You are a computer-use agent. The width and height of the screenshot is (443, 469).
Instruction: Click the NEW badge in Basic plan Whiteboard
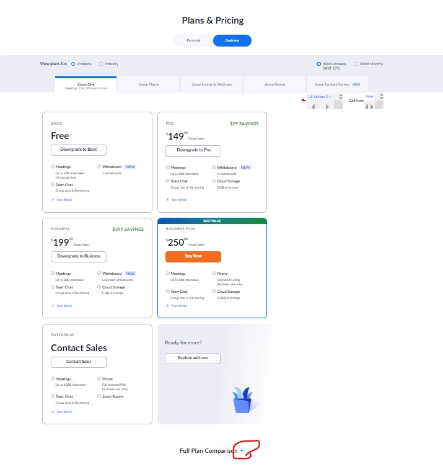click(130, 167)
